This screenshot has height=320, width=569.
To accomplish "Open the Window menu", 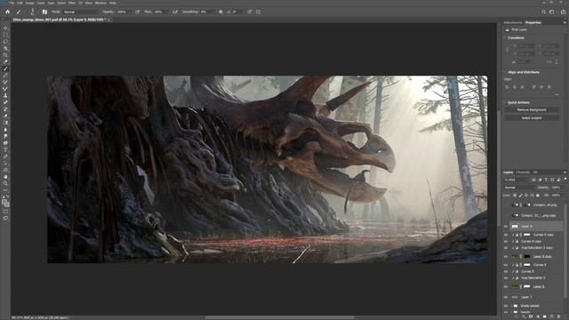I will pos(100,3).
